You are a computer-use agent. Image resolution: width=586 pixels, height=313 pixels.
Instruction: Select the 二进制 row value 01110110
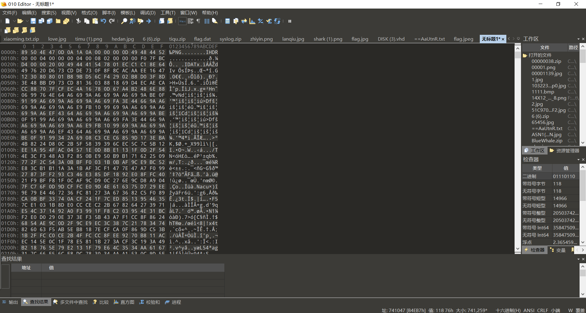[564, 177]
